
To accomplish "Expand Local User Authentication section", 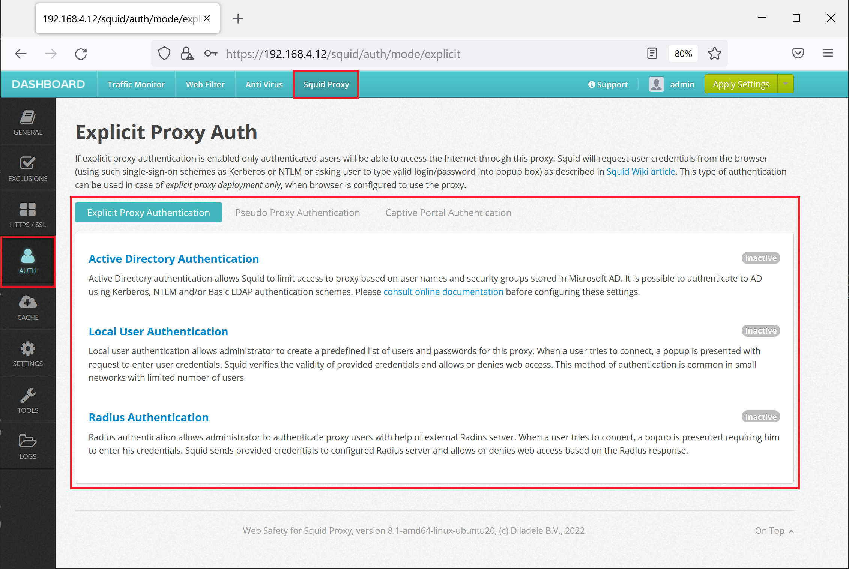I will tap(158, 331).
